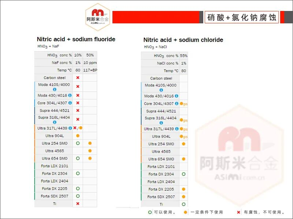Click the ASIMI alloy hexagon logo

(98, 17)
